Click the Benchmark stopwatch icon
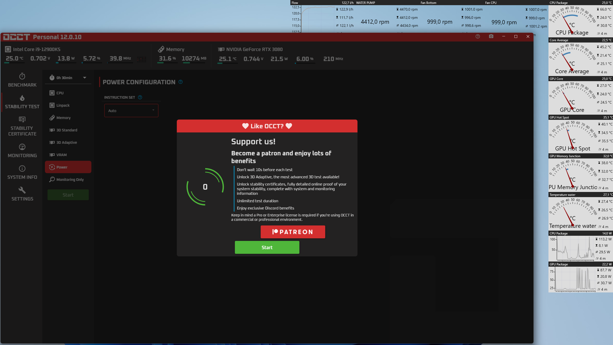 pos(22,76)
